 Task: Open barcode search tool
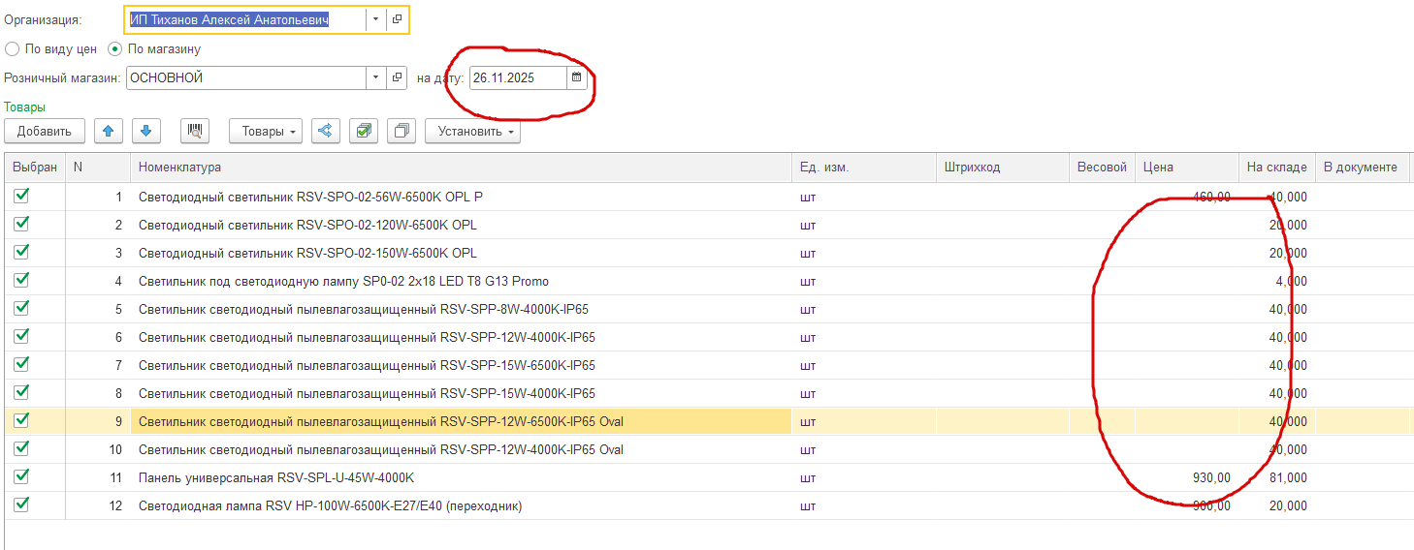(195, 131)
